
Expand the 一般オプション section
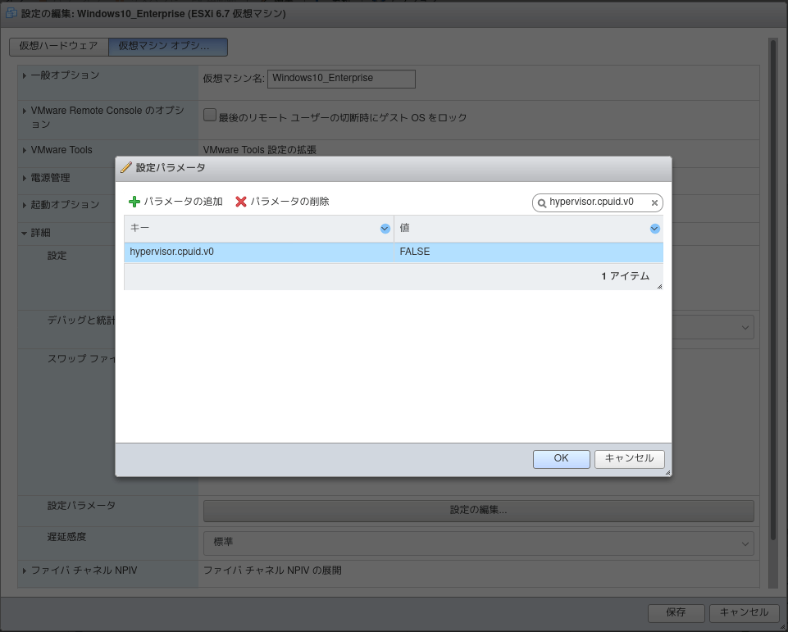pyautogui.click(x=24, y=76)
